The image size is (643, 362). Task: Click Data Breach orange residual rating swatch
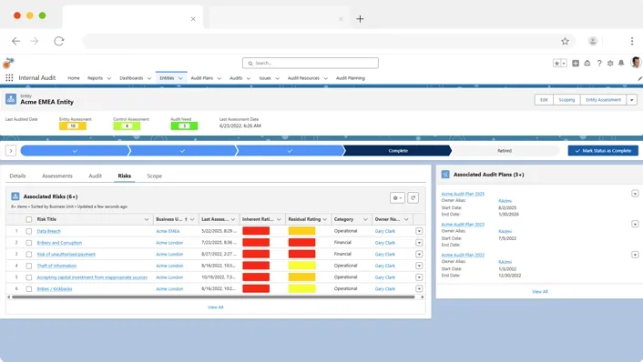click(x=301, y=231)
